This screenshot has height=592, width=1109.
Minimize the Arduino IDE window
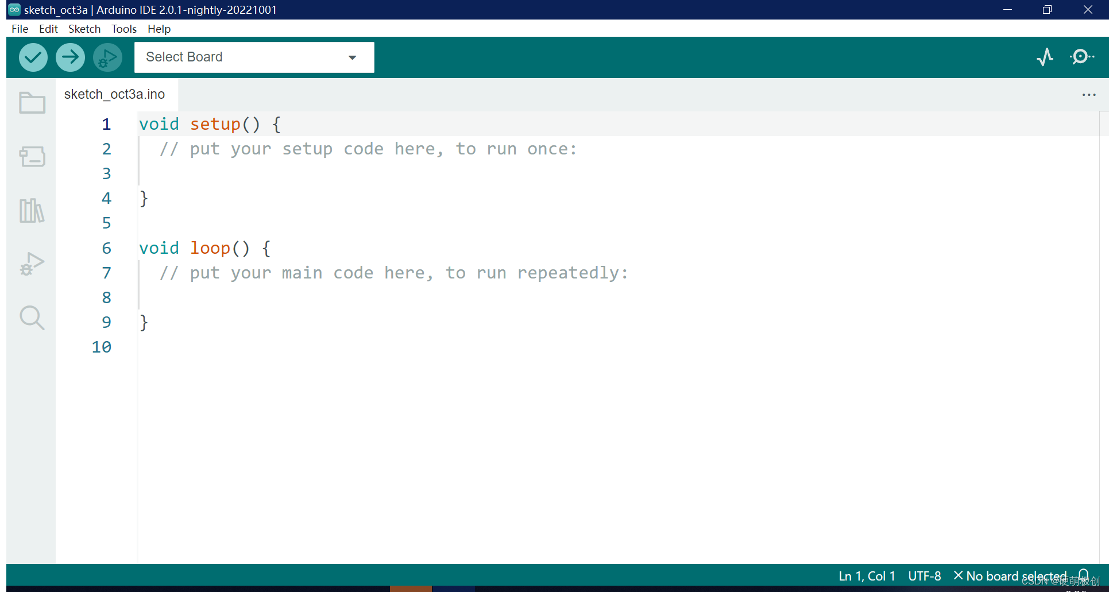point(1007,10)
